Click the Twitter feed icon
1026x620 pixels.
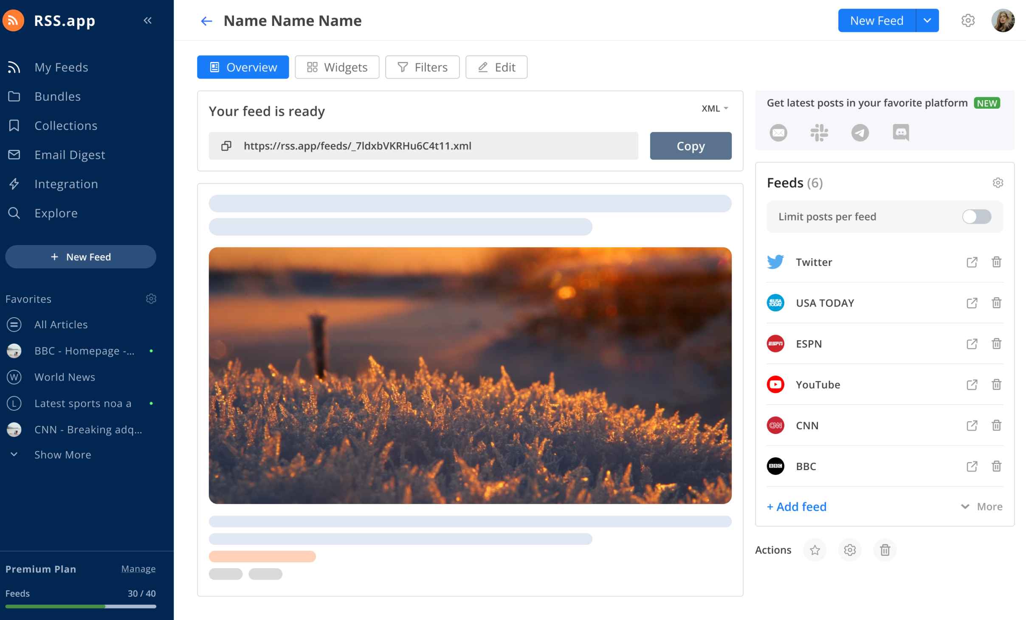click(x=775, y=262)
